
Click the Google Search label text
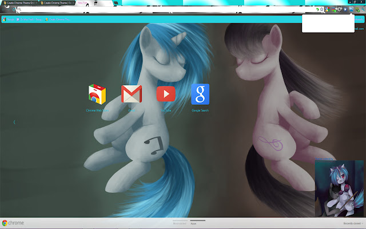[x=200, y=110]
